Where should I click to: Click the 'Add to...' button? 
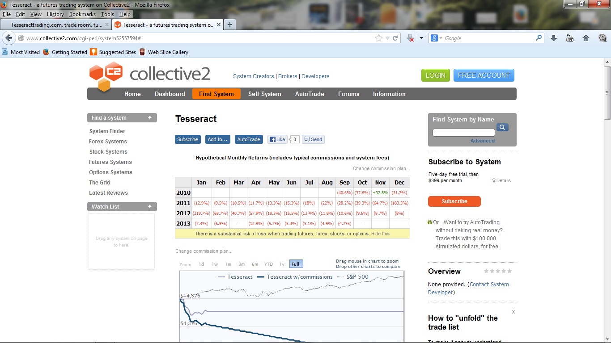click(218, 139)
